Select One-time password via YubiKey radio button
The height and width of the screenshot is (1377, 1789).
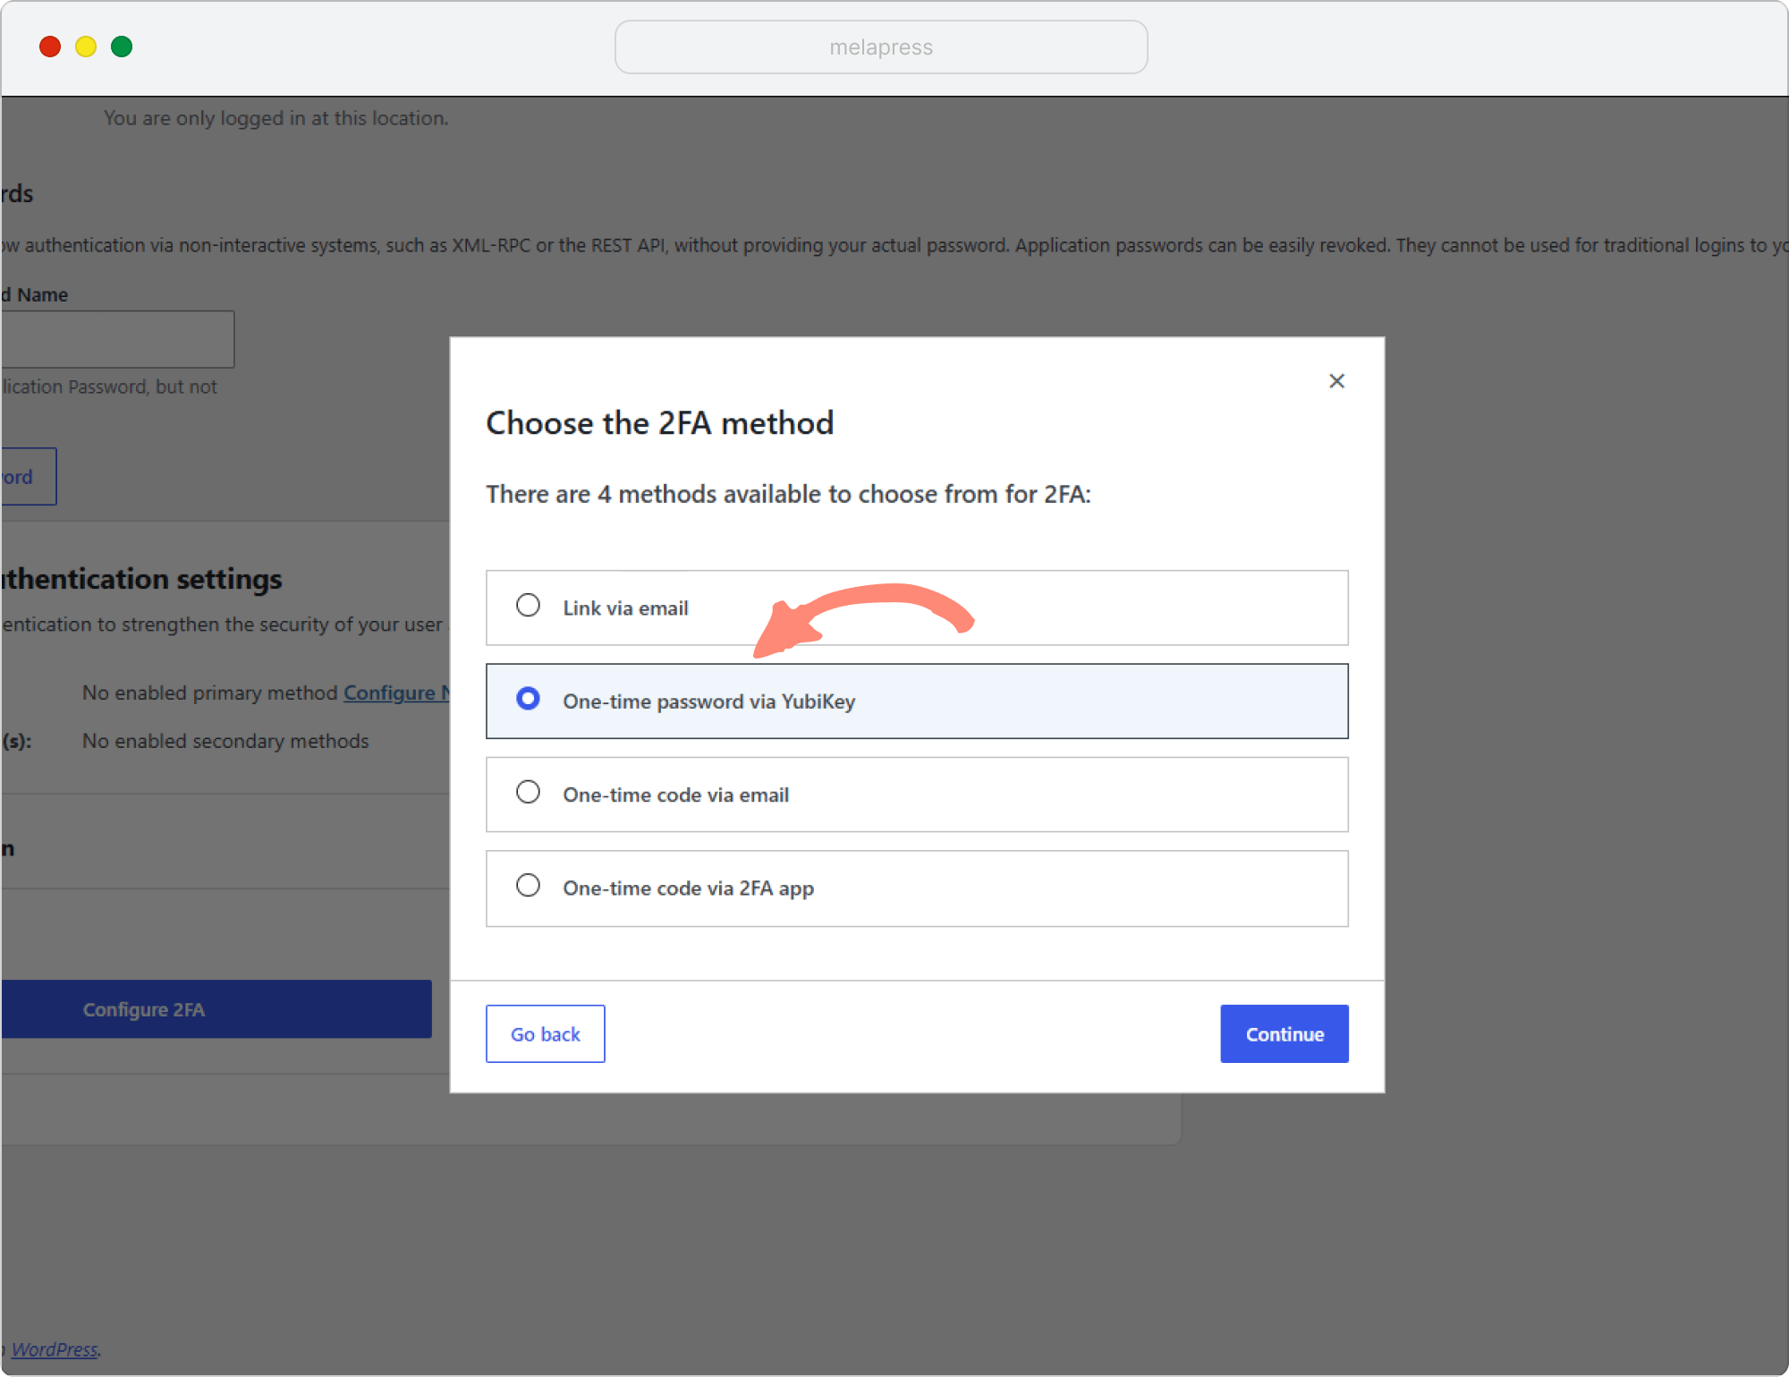[x=528, y=699]
